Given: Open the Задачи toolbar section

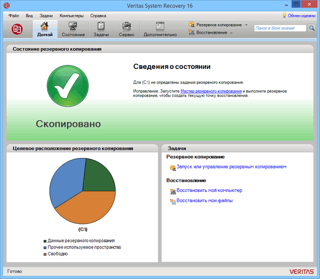Looking at the screenshot, I should 101,29.
